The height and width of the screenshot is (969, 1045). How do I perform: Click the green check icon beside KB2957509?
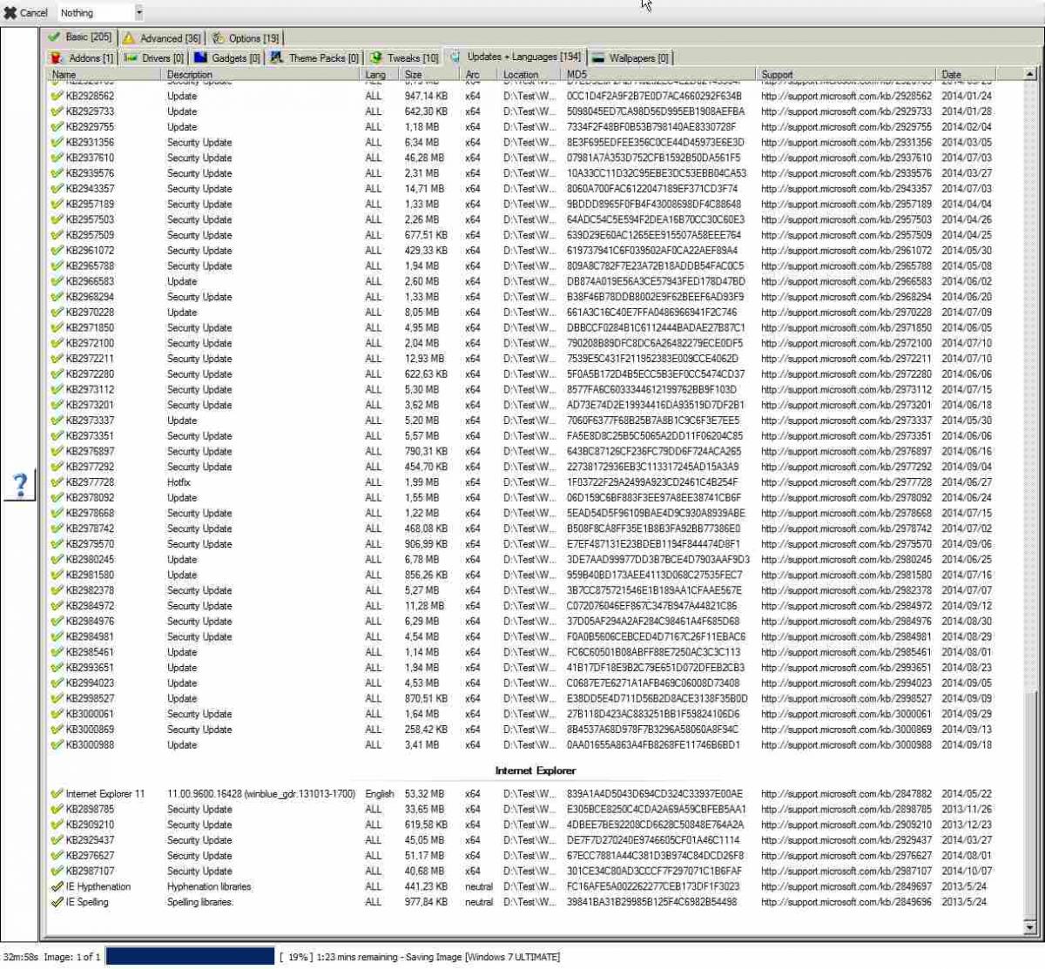pyautogui.click(x=57, y=235)
